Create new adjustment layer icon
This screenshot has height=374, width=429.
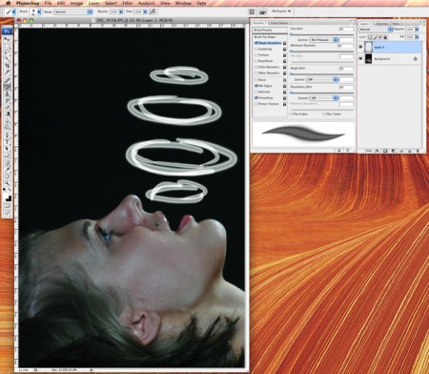click(x=394, y=151)
